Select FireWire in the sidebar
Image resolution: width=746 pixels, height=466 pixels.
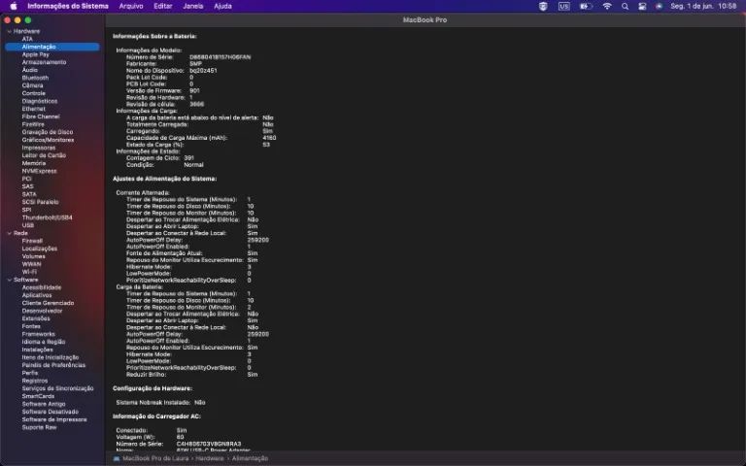coord(33,124)
